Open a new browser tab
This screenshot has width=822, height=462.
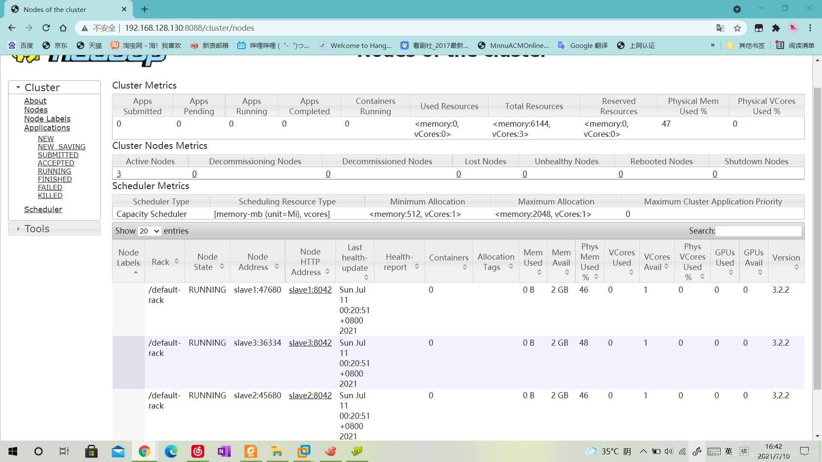pyautogui.click(x=144, y=9)
